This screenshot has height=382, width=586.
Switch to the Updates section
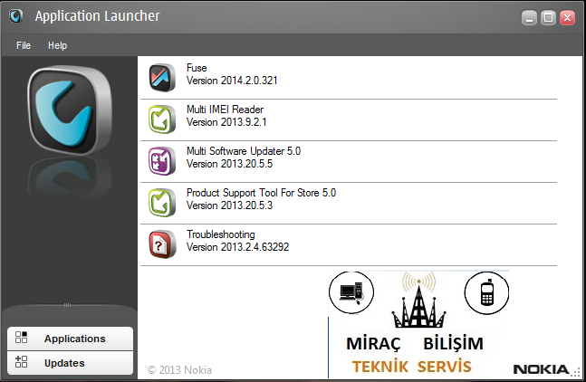point(70,363)
